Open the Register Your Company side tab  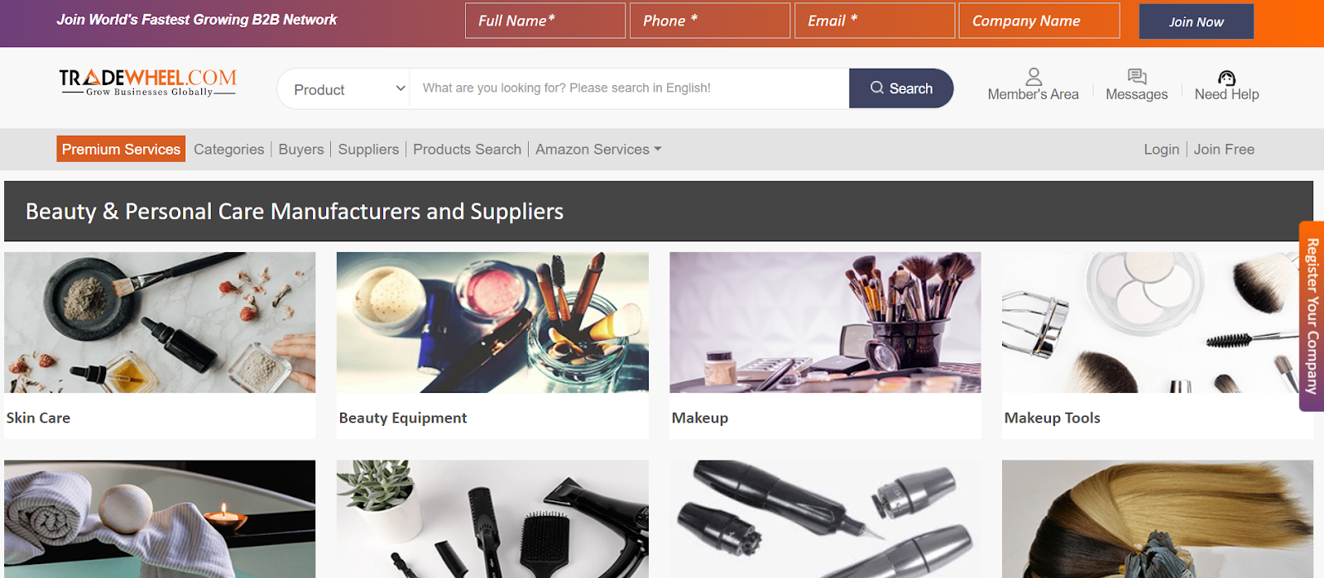[1312, 316]
